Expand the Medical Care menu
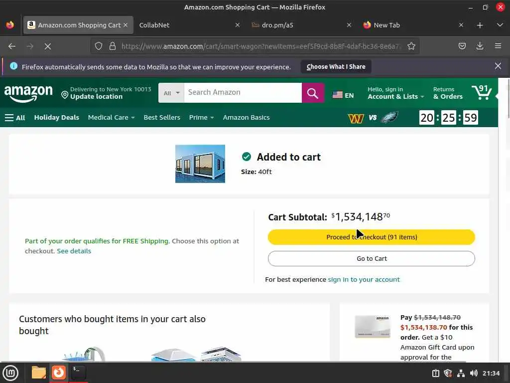The height and width of the screenshot is (383, 510). pyautogui.click(x=111, y=118)
